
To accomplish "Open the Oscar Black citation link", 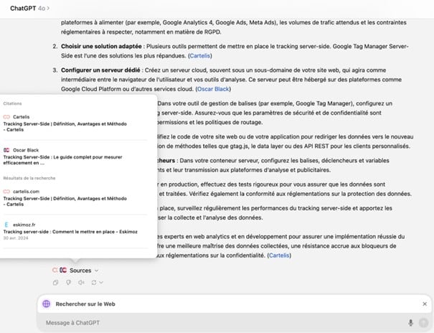I will pos(213,89).
